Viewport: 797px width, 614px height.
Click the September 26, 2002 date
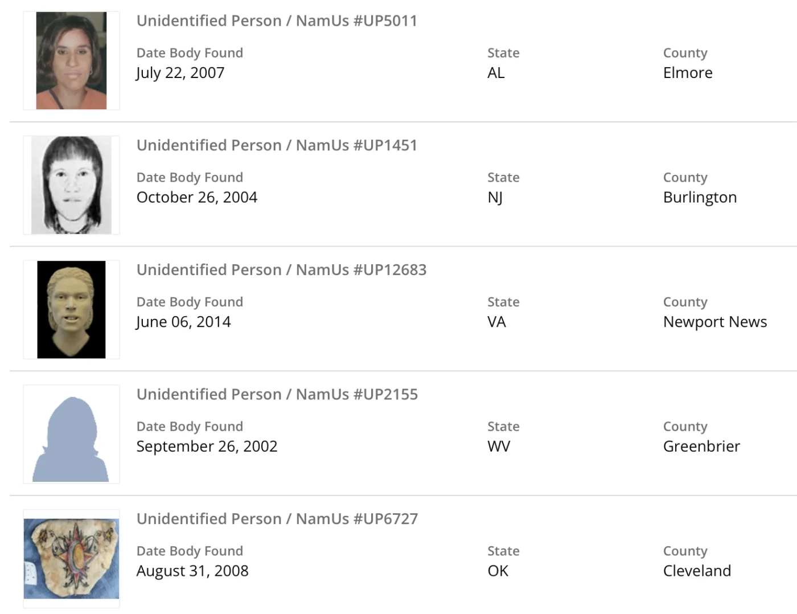[207, 446]
